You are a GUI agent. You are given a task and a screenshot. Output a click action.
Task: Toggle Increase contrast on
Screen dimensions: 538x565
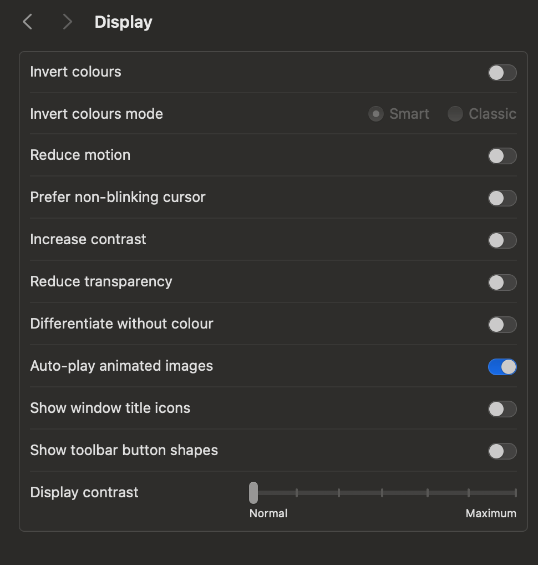click(502, 240)
